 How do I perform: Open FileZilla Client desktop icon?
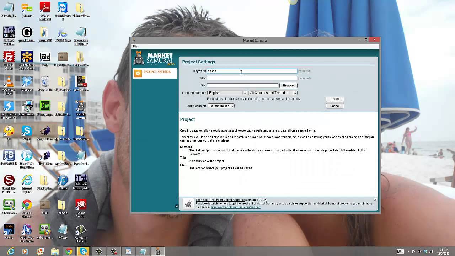(x=9, y=60)
